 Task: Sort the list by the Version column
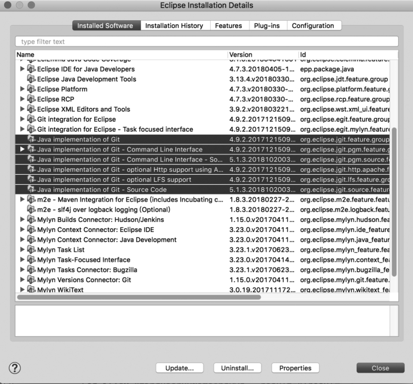tap(263, 54)
